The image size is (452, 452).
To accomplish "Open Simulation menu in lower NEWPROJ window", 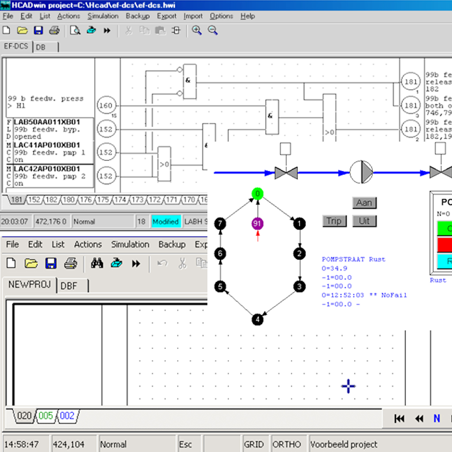I will point(130,245).
